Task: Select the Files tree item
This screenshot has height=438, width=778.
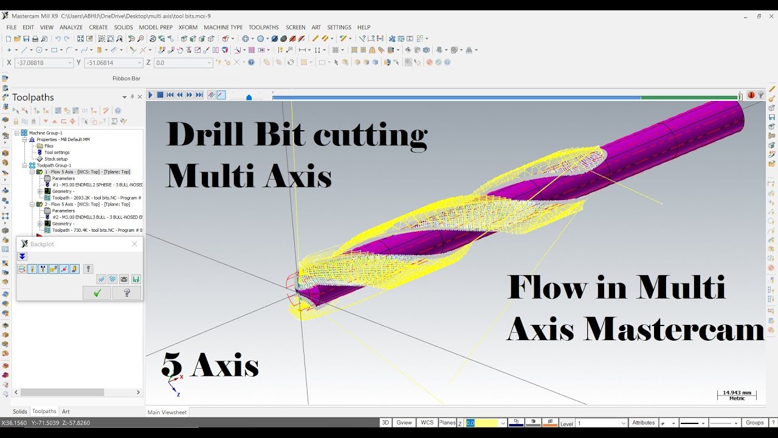Action: (x=49, y=146)
